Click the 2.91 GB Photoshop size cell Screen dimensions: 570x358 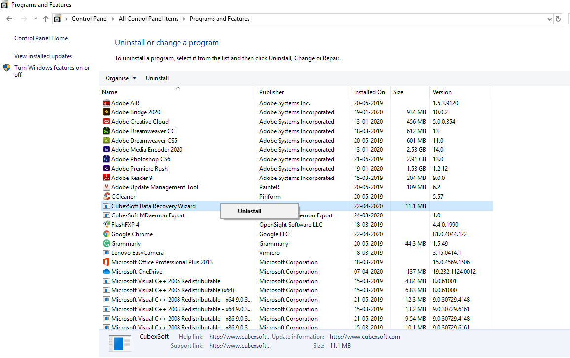pos(416,159)
